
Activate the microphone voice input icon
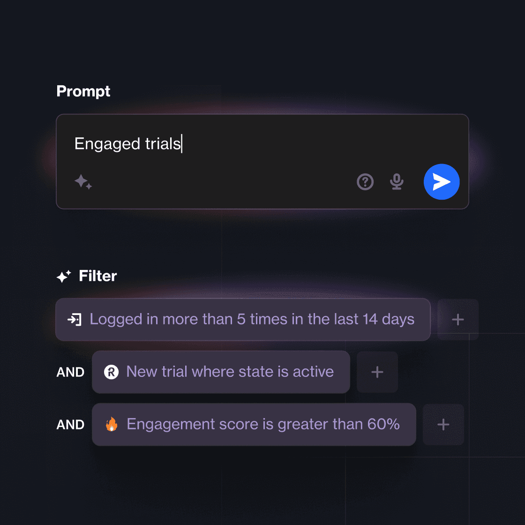coord(397,182)
